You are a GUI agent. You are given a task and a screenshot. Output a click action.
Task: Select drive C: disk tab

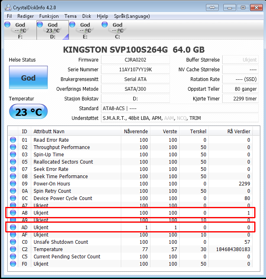(118, 30)
